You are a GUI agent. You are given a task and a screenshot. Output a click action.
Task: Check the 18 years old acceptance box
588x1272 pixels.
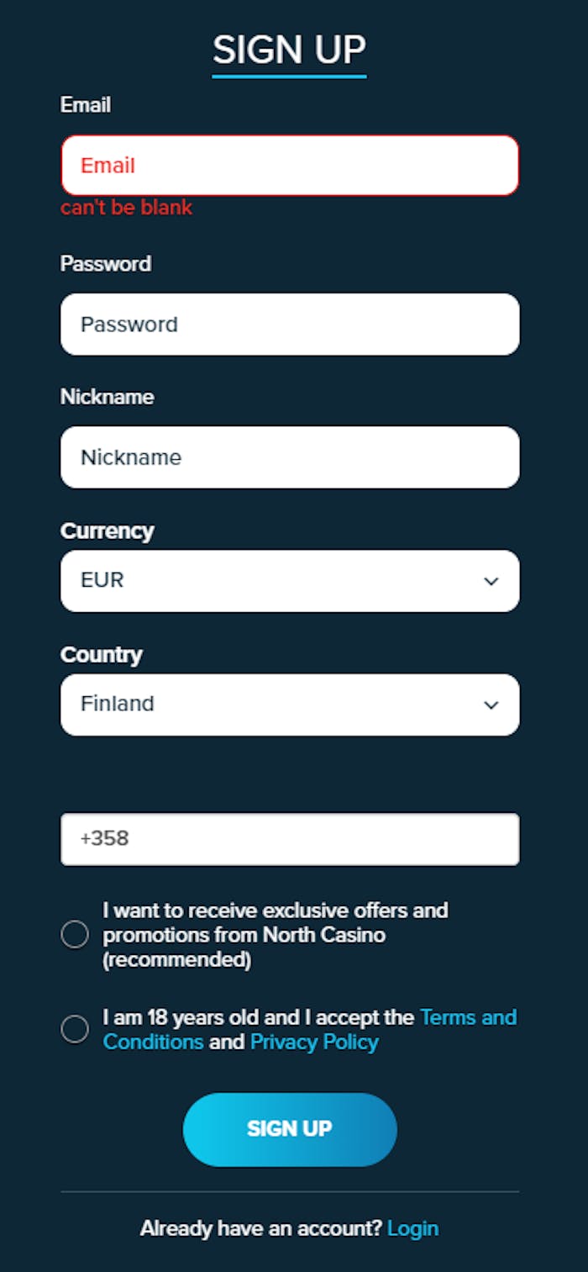75,1030
